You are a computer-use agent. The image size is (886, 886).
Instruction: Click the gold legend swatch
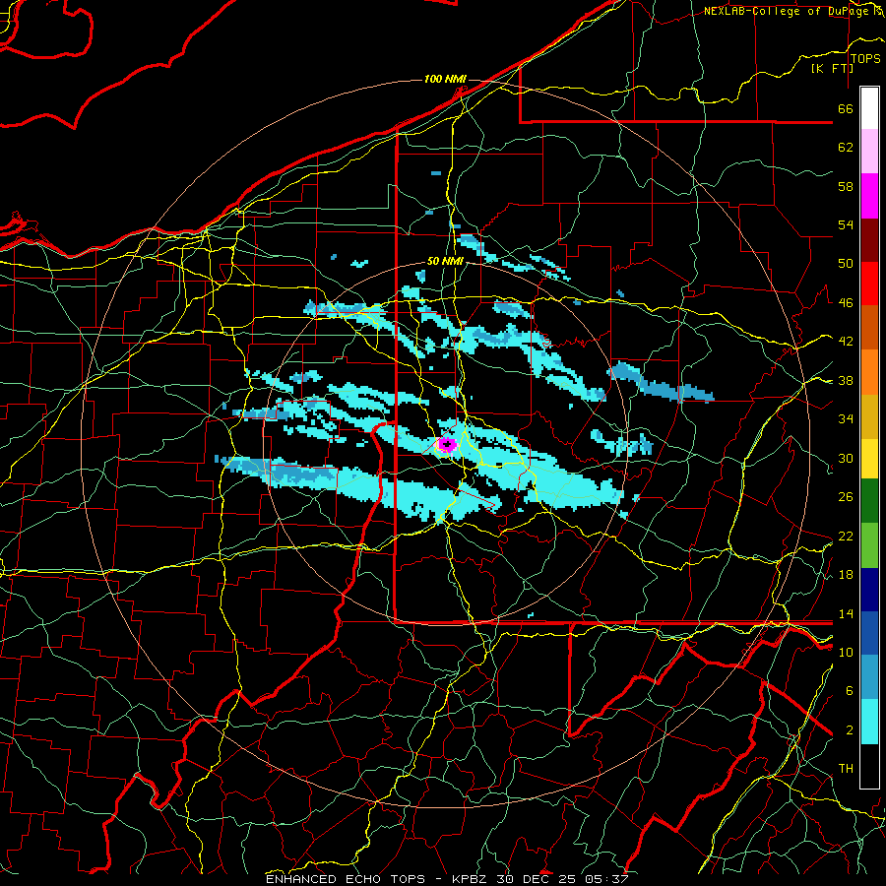coord(869,416)
